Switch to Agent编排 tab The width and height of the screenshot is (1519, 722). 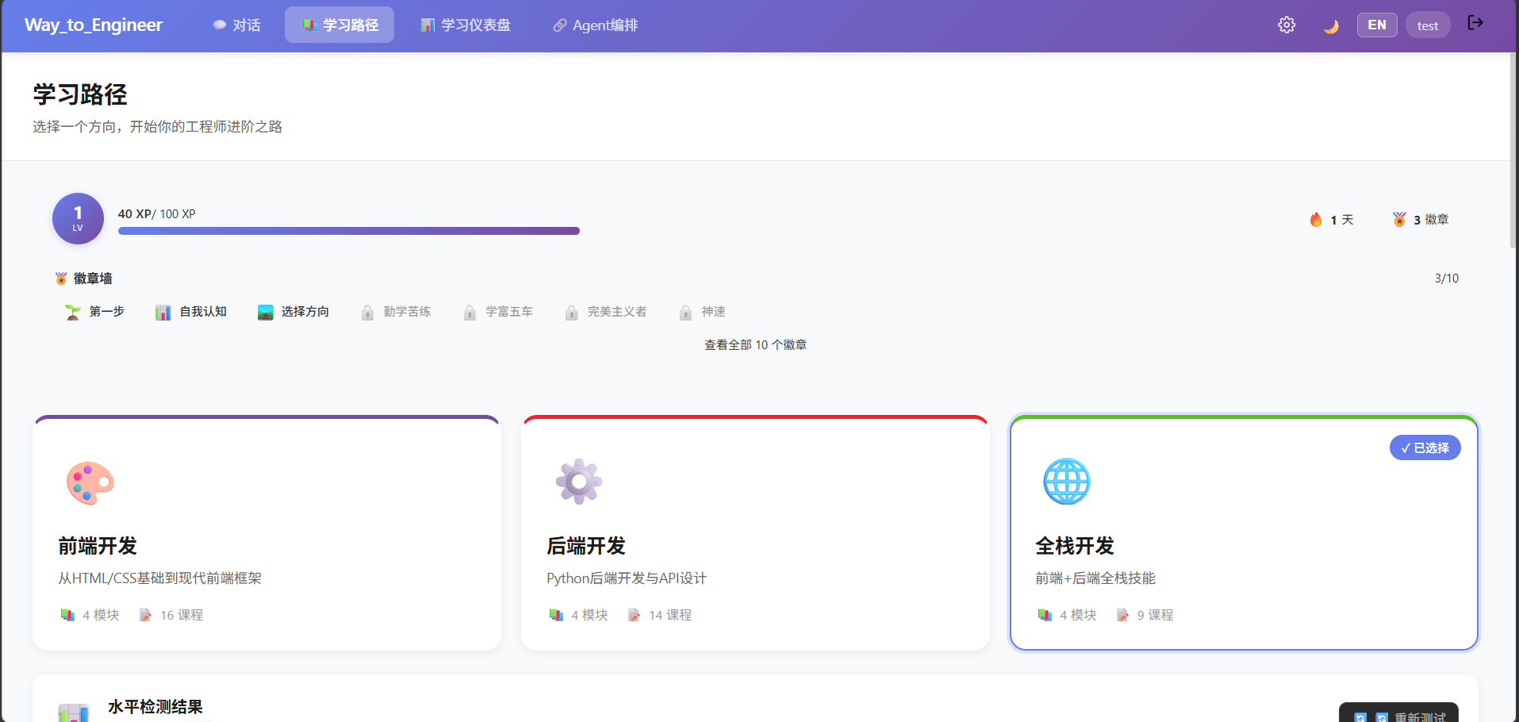596,25
